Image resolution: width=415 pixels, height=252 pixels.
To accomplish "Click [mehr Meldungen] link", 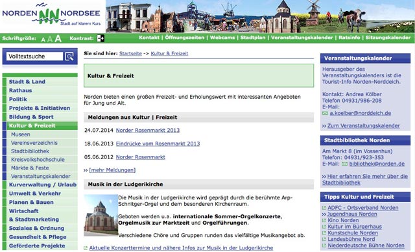I will (x=112, y=170).
